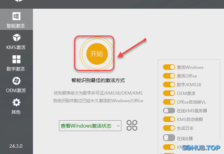Click the orange 开始 start button

point(97,54)
